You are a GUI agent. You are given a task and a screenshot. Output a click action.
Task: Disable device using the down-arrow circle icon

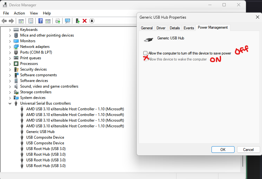[92, 21]
